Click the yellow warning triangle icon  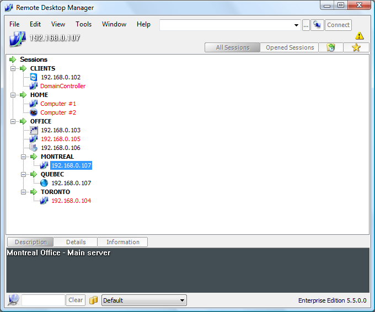pyautogui.click(x=359, y=36)
